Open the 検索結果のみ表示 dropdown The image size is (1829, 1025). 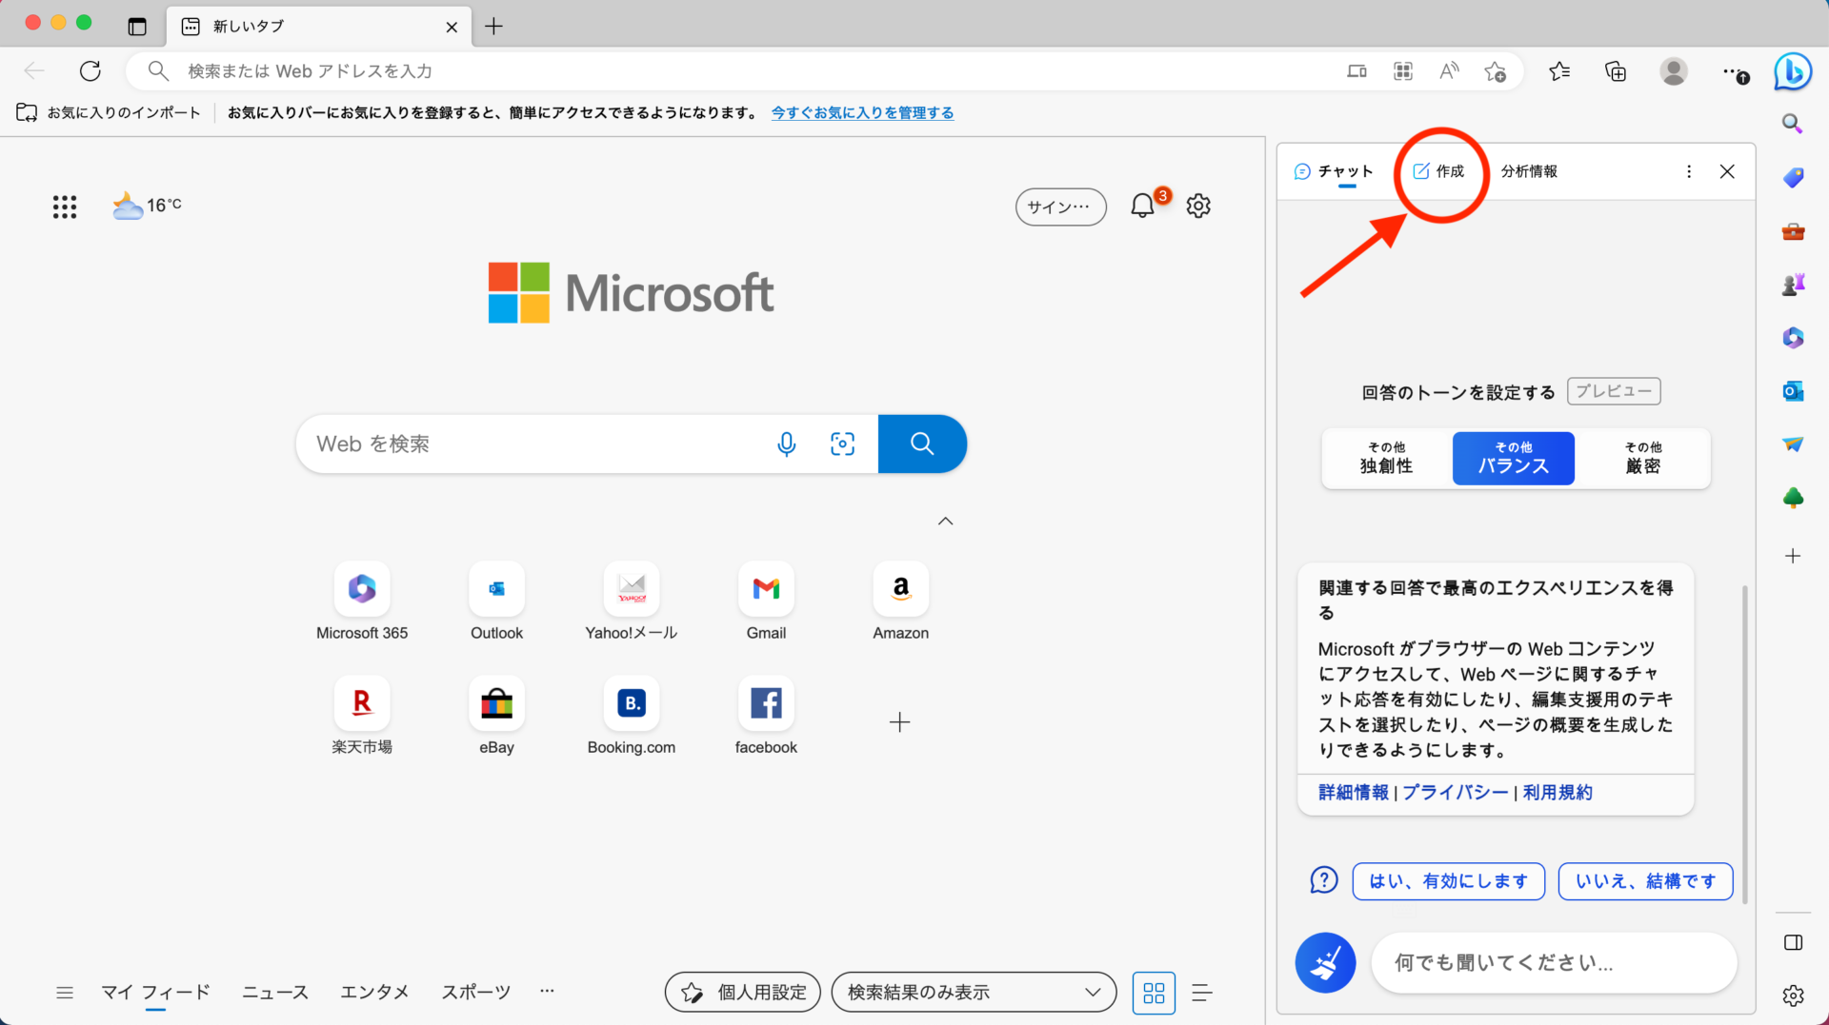(973, 992)
